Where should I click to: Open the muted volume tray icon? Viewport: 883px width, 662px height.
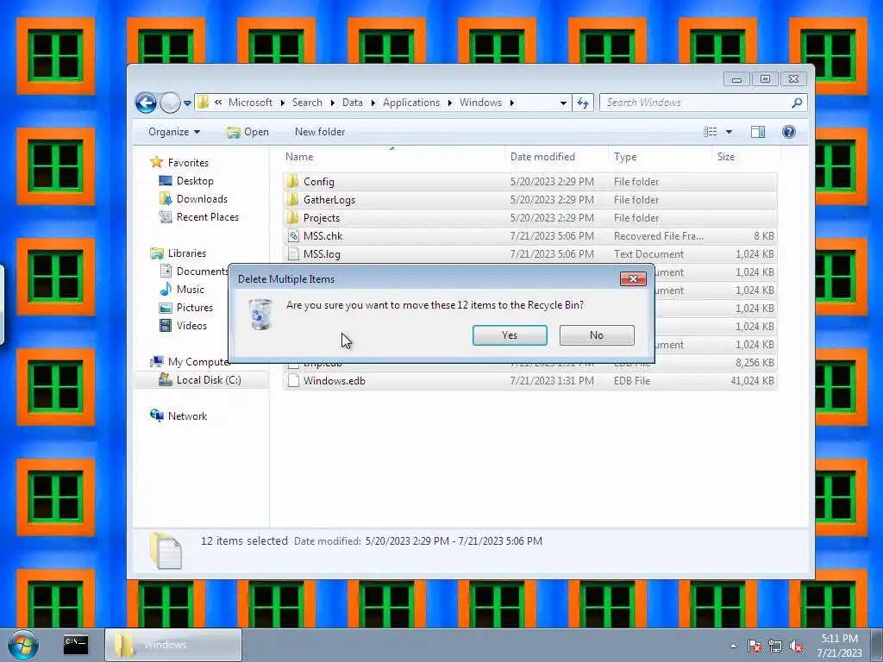[796, 646]
